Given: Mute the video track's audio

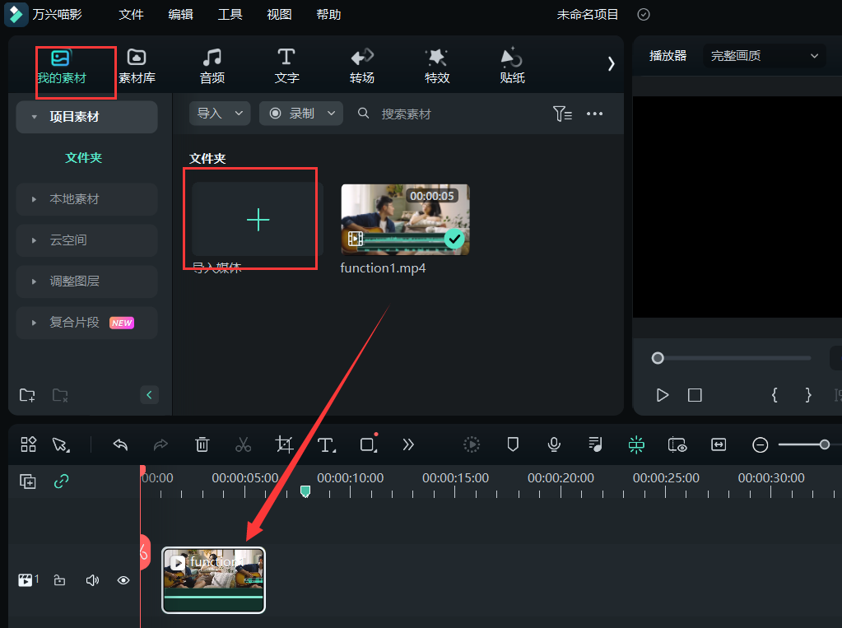Looking at the screenshot, I should 92,579.
